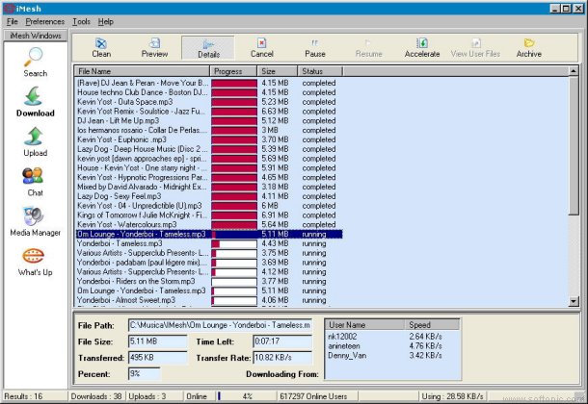Open the Tools menu
The height and width of the screenshot is (404, 588).
(81, 22)
